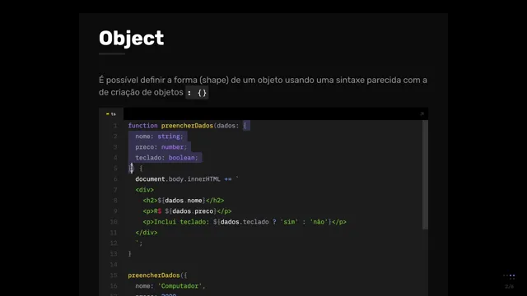The width and height of the screenshot is (527, 296).
Task: Click the expand code icon at top-right of editor
Action: point(422,114)
